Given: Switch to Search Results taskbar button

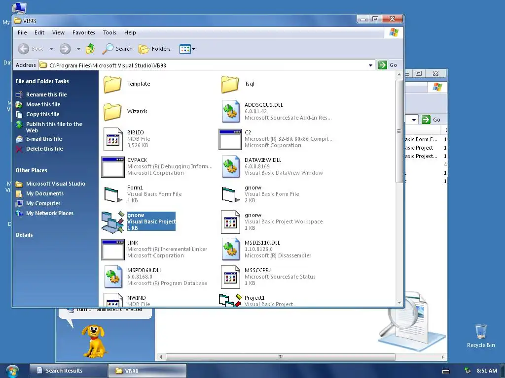Looking at the screenshot, I should [x=68, y=371].
